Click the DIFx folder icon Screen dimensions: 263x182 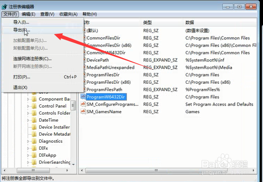pos(34,148)
